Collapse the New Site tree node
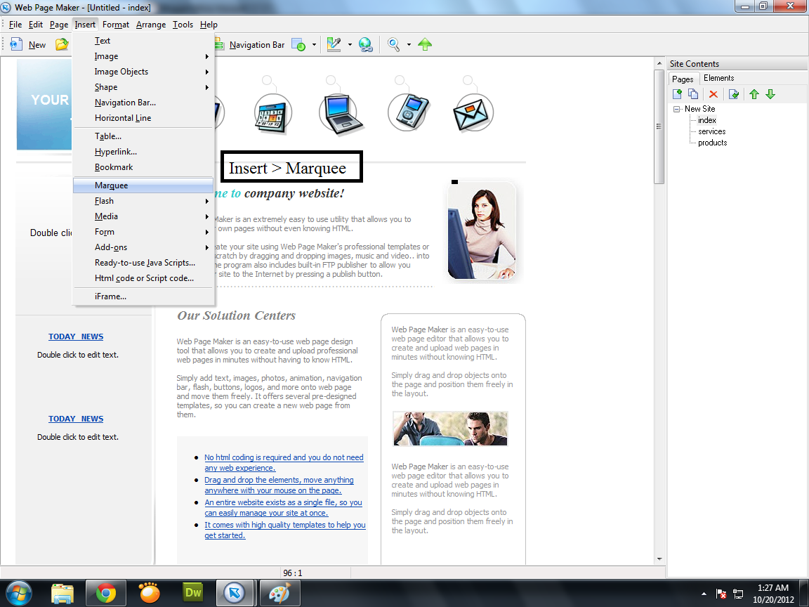809x607 pixels. [676, 109]
